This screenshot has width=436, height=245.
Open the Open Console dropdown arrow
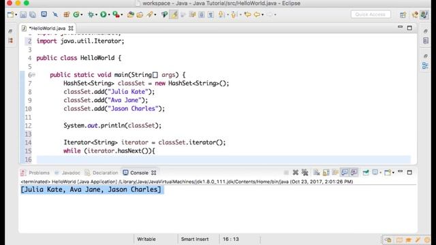point(393,173)
